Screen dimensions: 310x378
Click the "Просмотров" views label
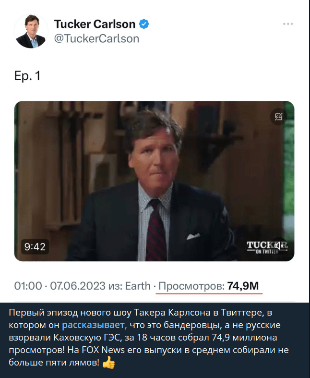[191, 286]
